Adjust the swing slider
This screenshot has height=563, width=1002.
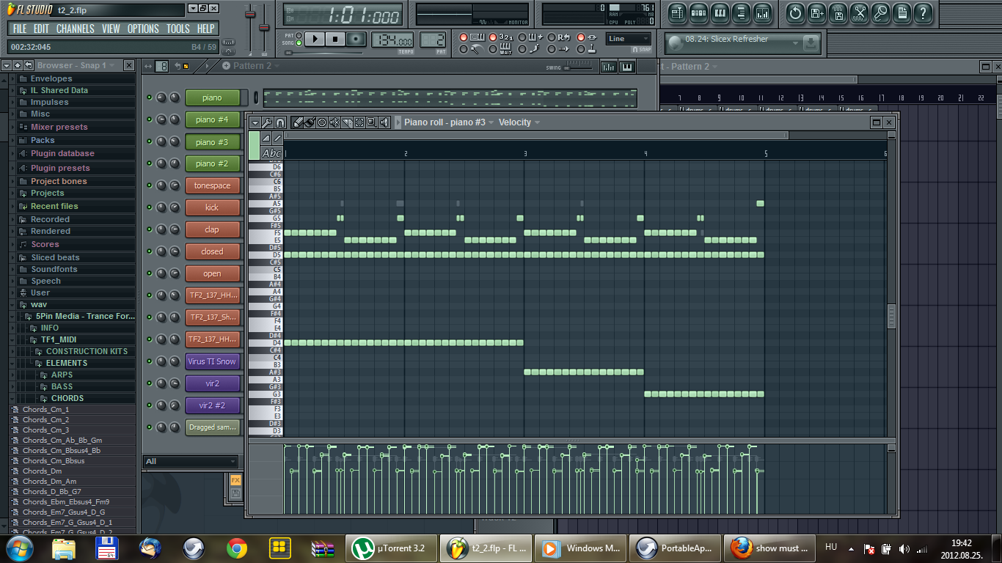pos(577,67)
